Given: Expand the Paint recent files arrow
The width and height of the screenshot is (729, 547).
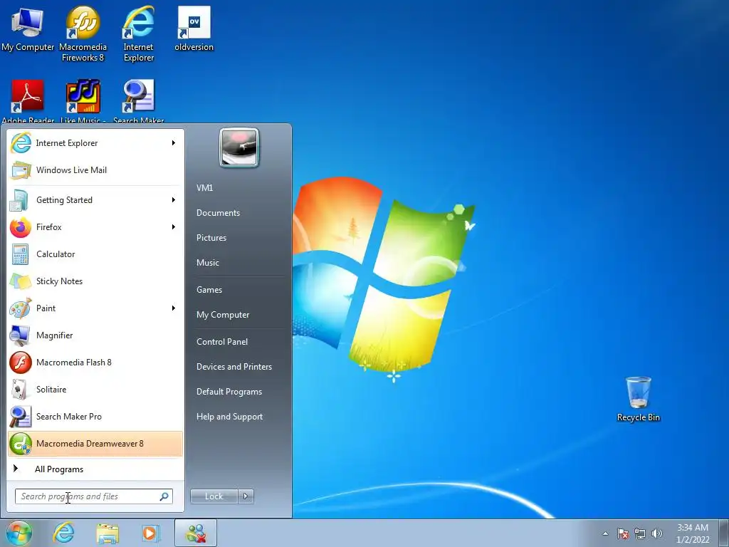Looking at the screenshot, I should (x=174, y=308).
